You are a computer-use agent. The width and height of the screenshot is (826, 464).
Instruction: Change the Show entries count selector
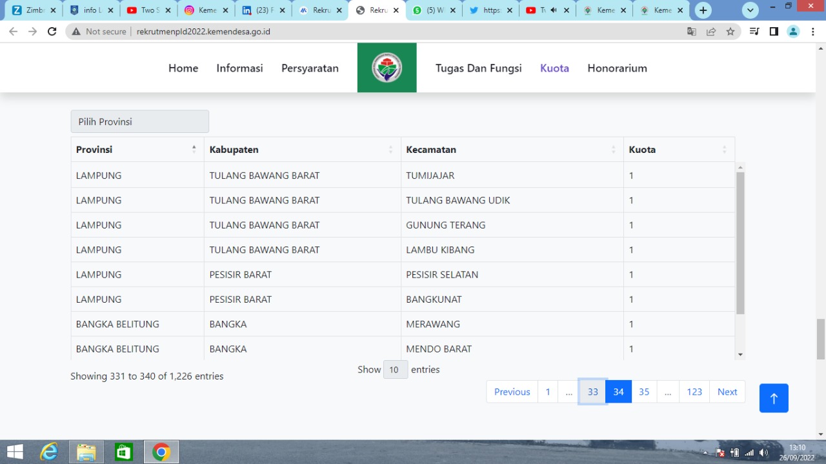point(395,370)
